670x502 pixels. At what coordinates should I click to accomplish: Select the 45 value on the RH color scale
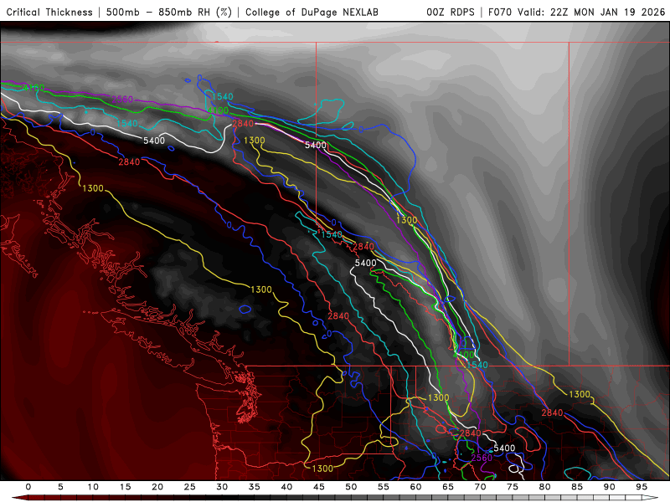pos(319,487)
